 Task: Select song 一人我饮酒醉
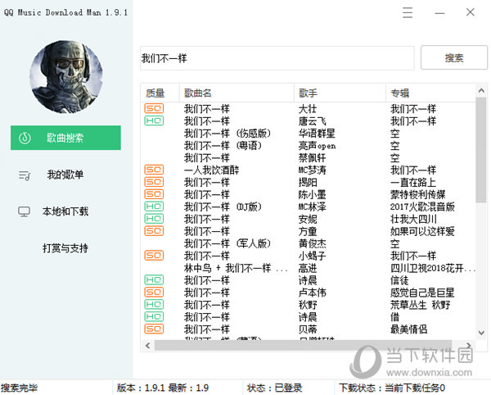point(212,170)
